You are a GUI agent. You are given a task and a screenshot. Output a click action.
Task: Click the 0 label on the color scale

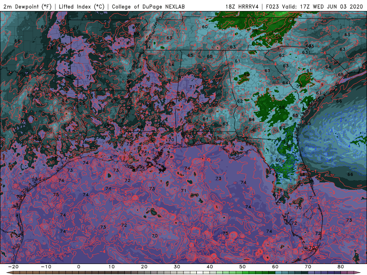(x=78, y=267)
